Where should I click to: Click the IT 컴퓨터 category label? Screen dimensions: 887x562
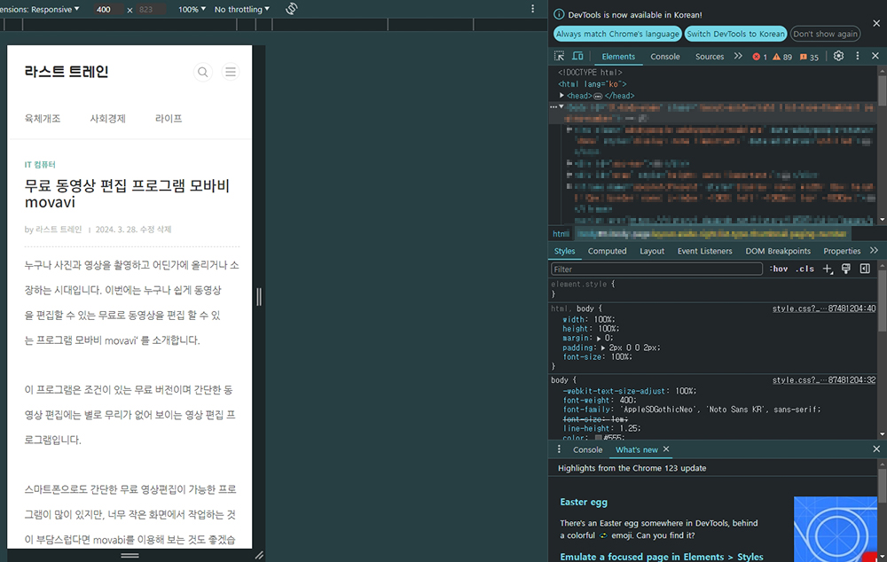40,165
